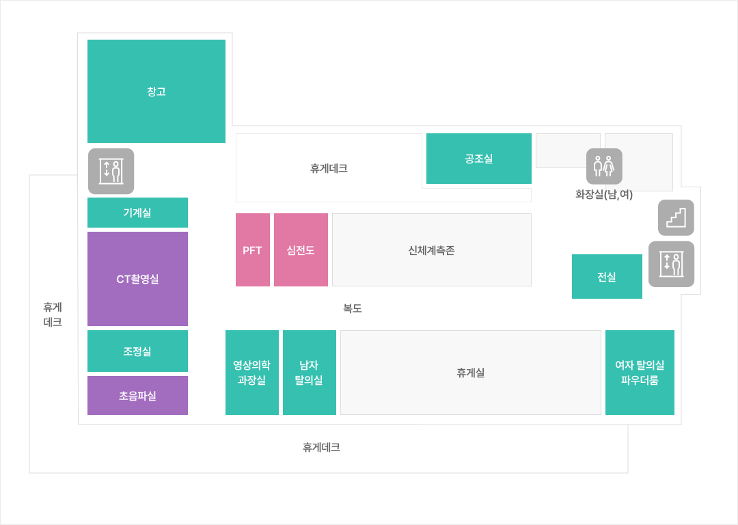
Task: Select the 신체계측존 area
Action: tap(431, 250)
